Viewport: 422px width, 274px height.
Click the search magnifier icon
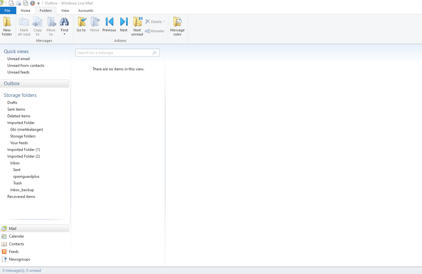(155, 53)
